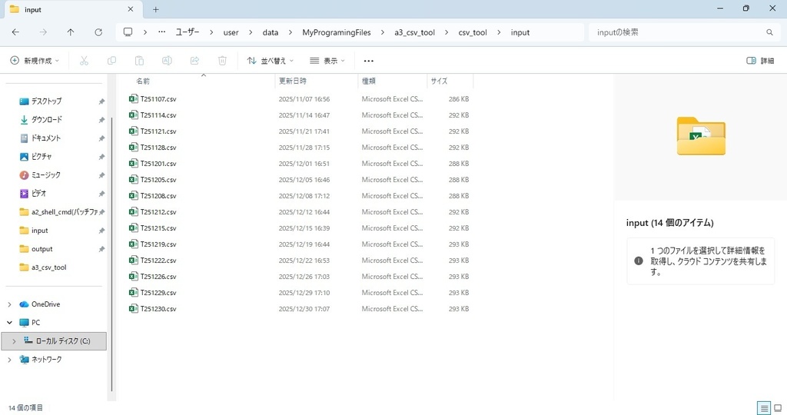Viewport: 787px width, 415px height.
Task: Navigate to a3_csv_tool in breadcrumb
Action: coord(414,32)
